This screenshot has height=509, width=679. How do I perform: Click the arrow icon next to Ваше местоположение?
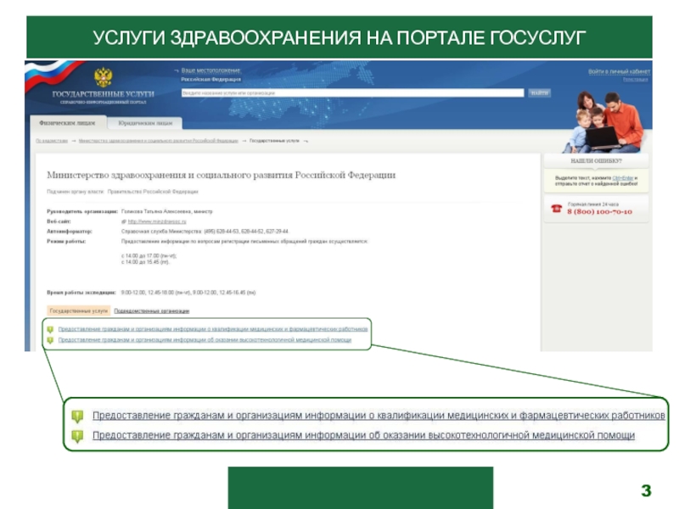click(x=177, y=70)
